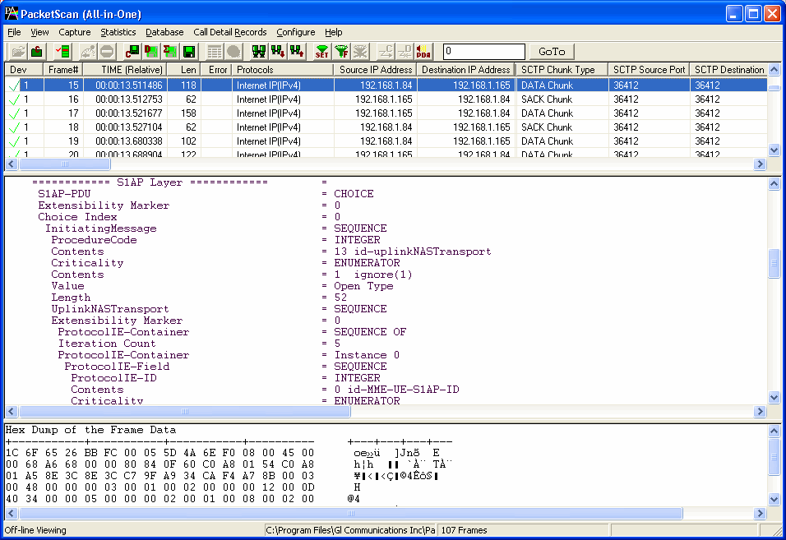Click the '13 id-uplinkNASTransport' value
This screenshot has height=540, width=786.
point(413,252)
